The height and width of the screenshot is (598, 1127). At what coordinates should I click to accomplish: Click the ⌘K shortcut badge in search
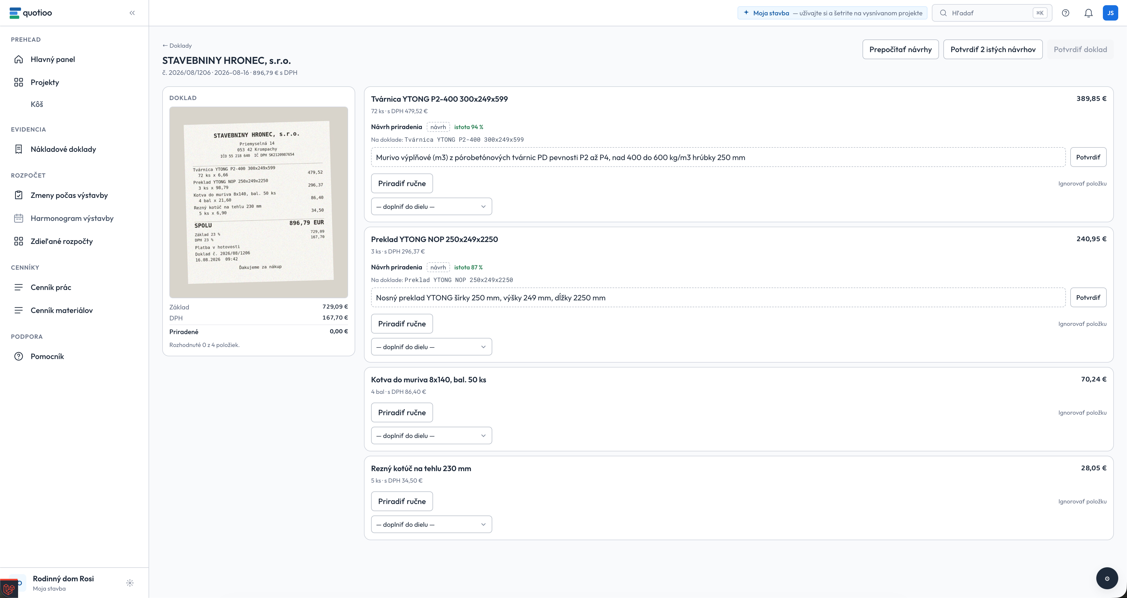1040,13
